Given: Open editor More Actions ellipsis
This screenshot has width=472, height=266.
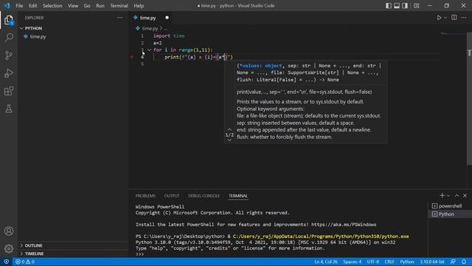Looking at the screenshot, I should [x=464, y=18].
